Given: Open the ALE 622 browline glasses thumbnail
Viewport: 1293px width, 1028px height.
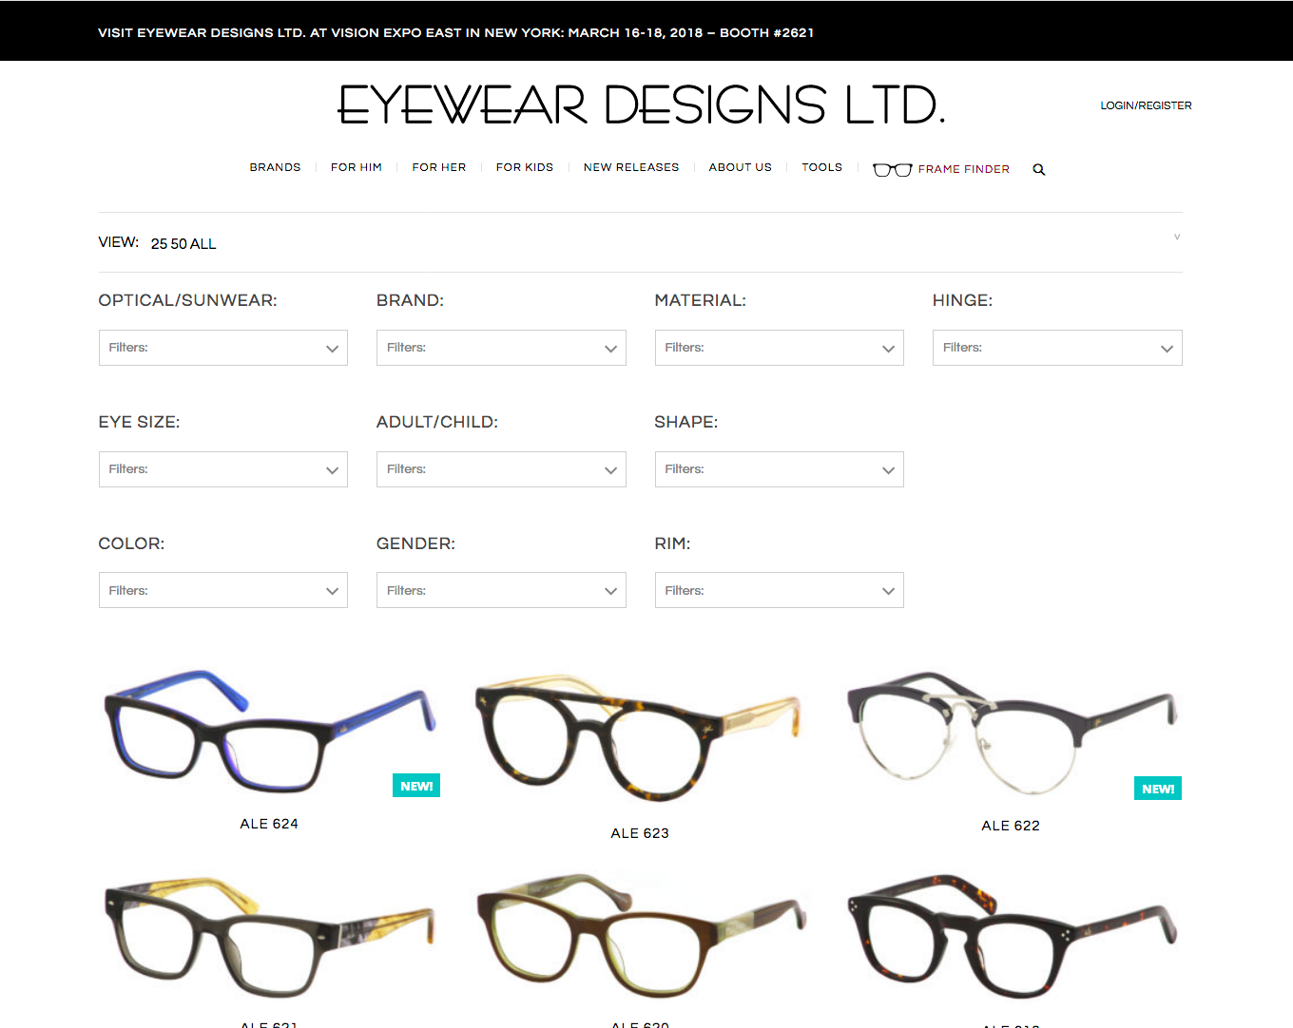Looking at the screenshot, I should [x=1011, y=733].
